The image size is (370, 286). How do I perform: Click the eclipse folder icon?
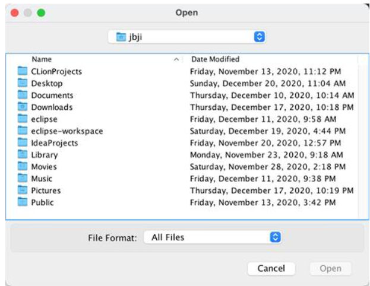point(23,119)
